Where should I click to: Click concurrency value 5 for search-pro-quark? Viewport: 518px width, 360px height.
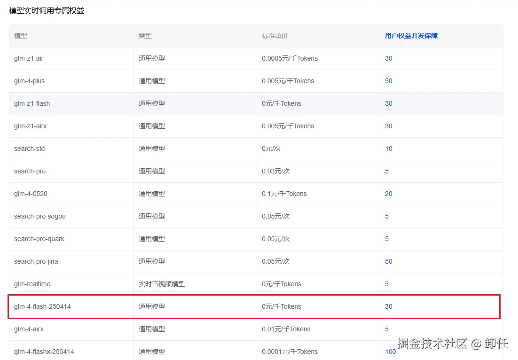point(387,239)
